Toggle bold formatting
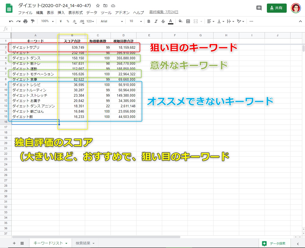This screenshot has height=248, width=305. coord(149,21)
